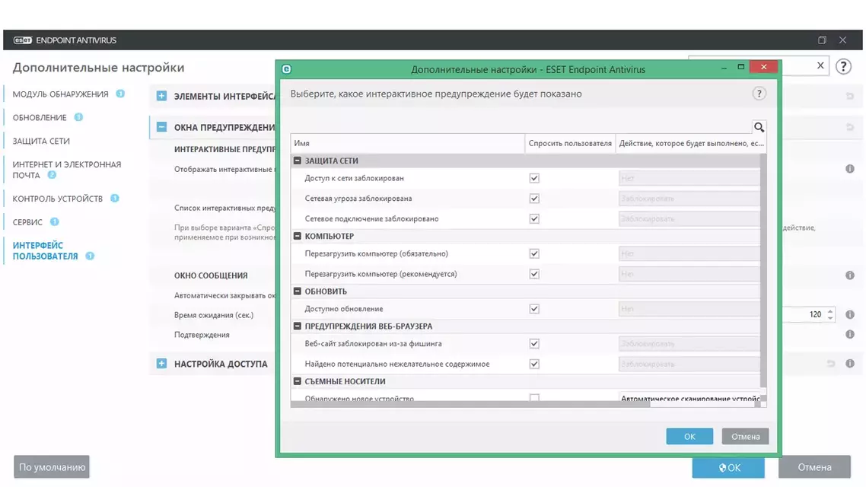Click the magnifier search icon in the dialog

(759, 128)
